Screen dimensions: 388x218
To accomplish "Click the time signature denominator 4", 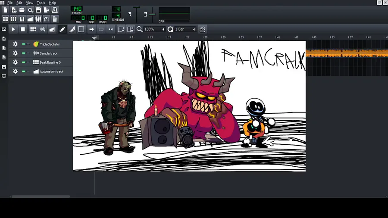I will pyautogui.click(x=116, y=16).
